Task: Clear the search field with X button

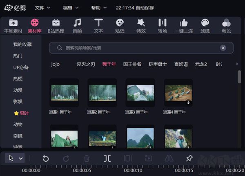Action: (223, 48)
